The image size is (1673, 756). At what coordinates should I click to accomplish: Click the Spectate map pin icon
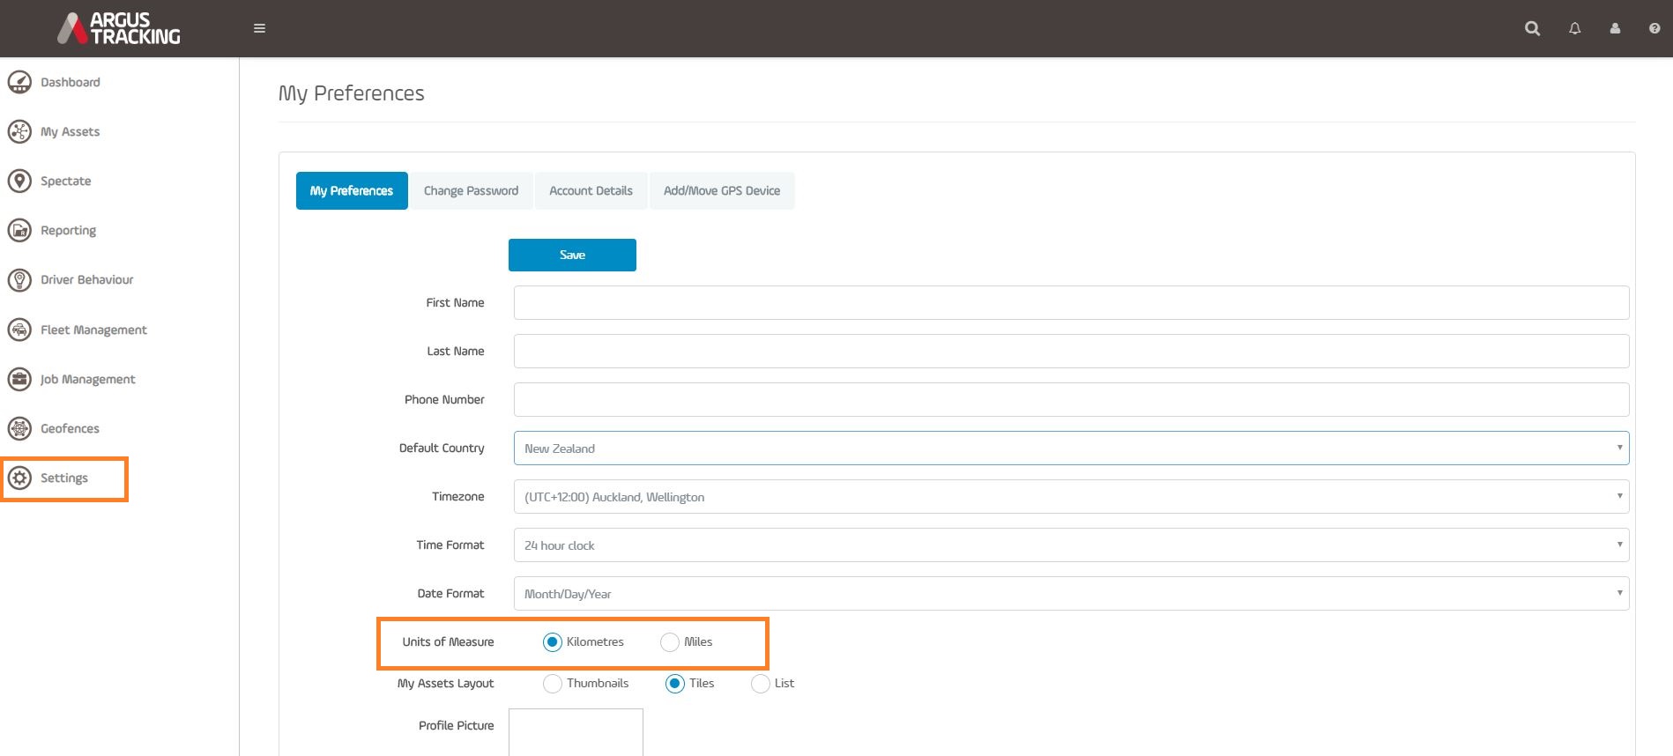click(19, 181)
